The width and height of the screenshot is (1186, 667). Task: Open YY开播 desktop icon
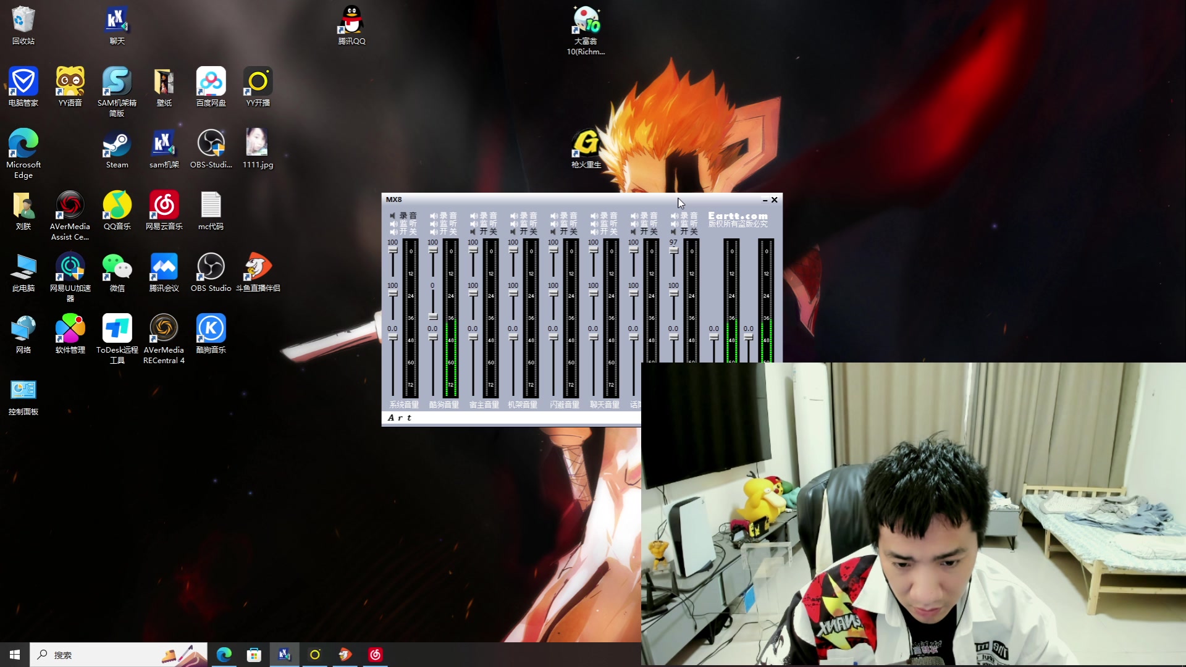coord(258,87)
